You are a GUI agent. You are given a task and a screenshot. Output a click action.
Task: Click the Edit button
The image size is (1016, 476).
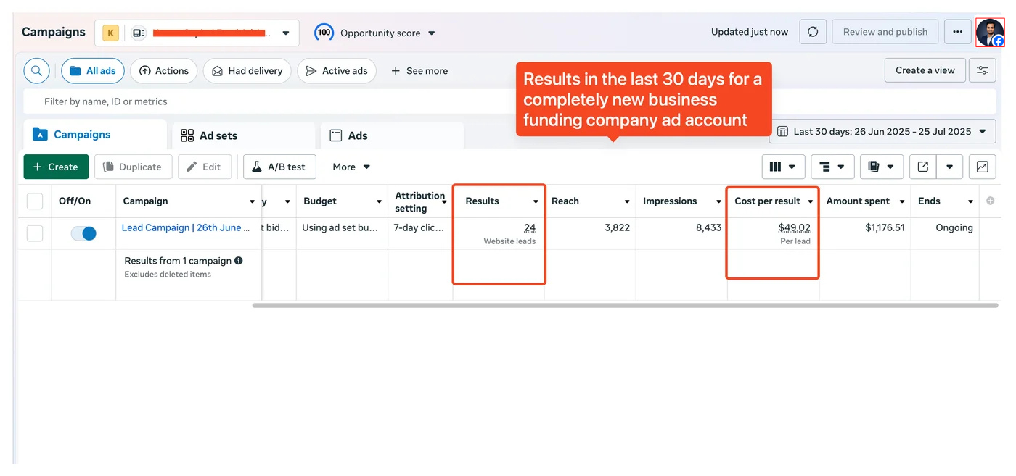point(205,167)
